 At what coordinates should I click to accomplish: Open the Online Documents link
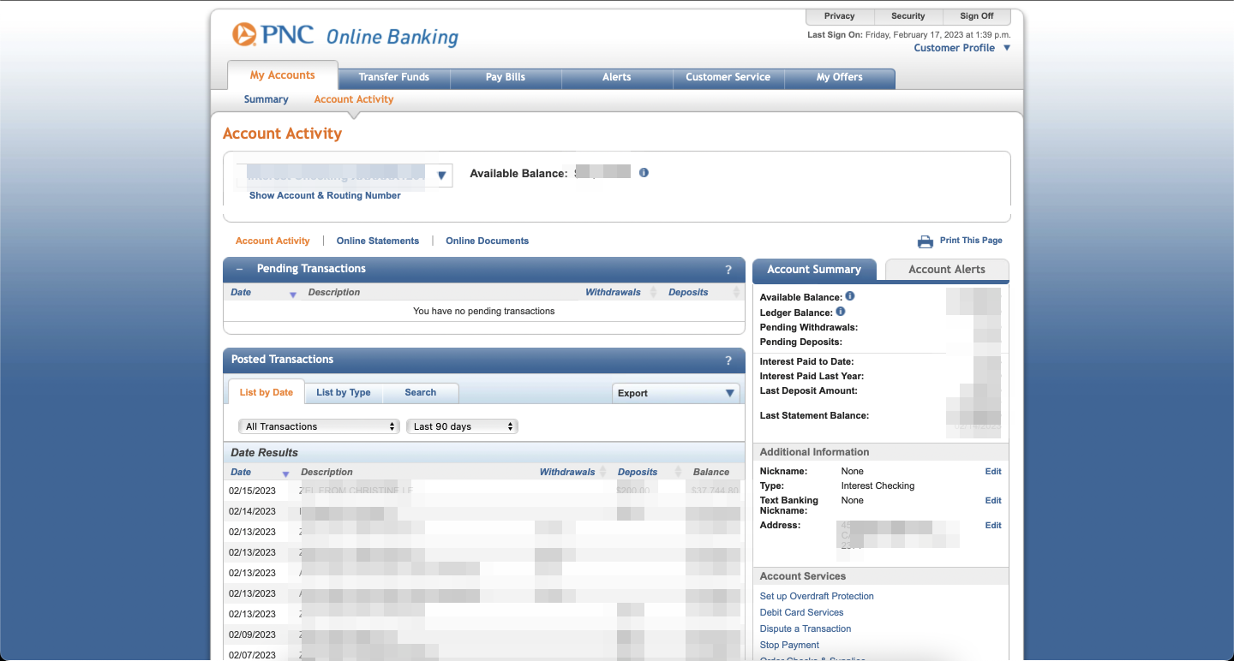pos(487,241)
